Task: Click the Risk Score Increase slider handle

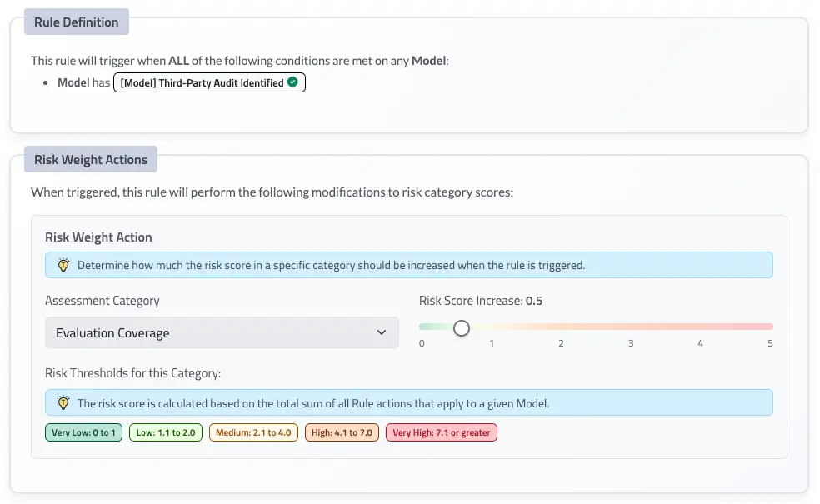Action: click(462, 328)
